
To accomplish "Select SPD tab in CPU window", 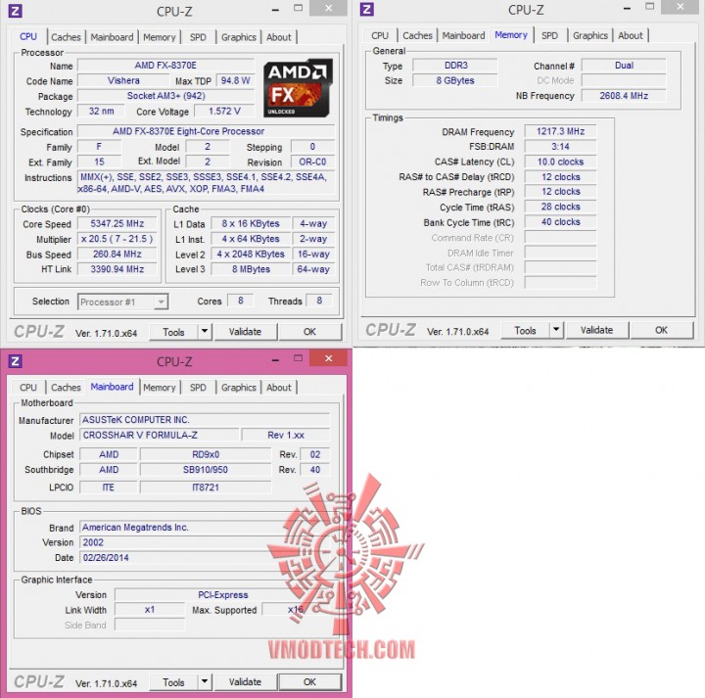I will point(198,37).
